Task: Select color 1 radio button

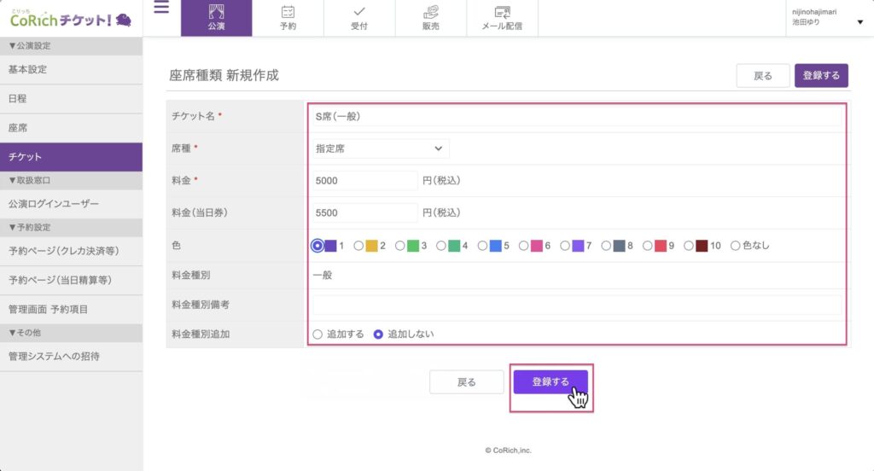Action: pyautogui.click(x=318, y=246)
